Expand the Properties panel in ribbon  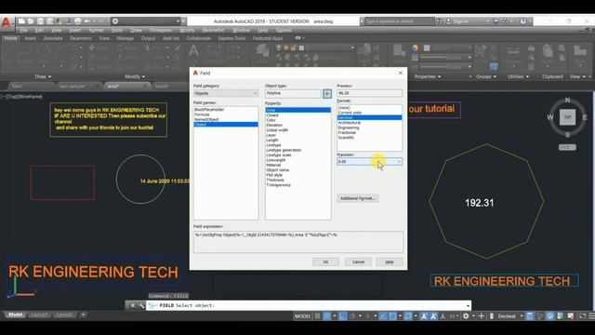click(428, 76)
